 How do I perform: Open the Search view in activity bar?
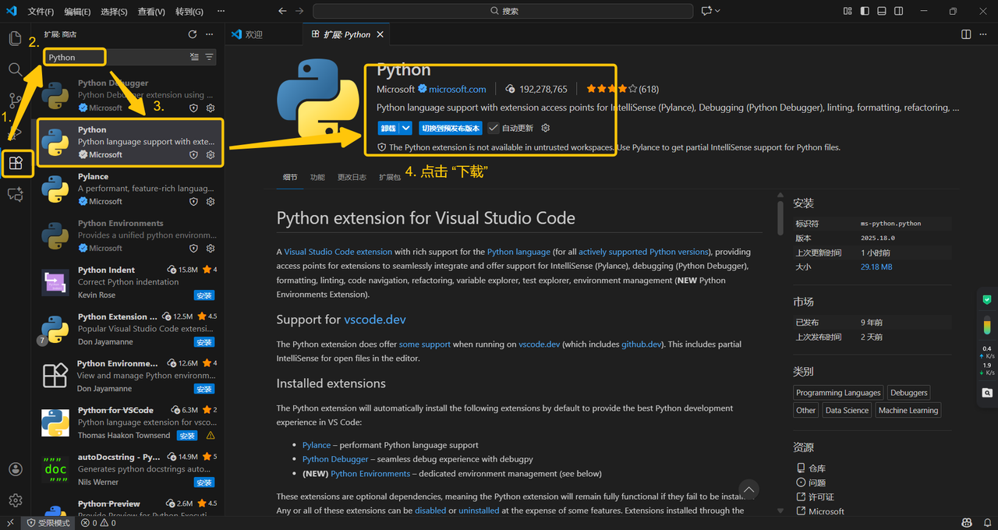coord(15,70)
